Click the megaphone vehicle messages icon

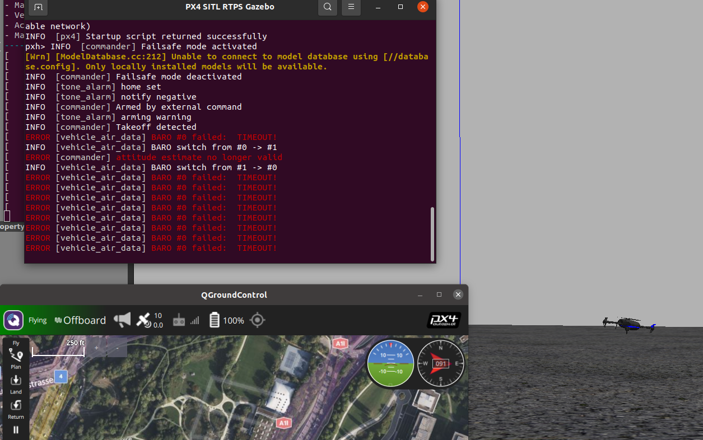(x=122, y=320)
